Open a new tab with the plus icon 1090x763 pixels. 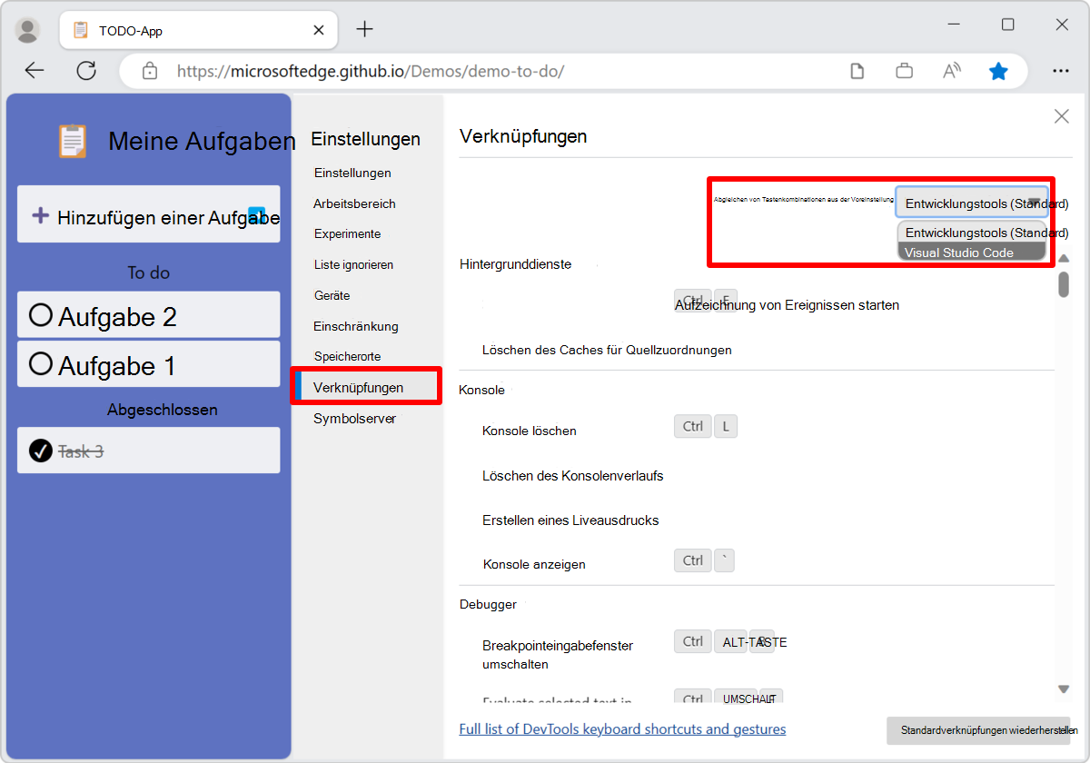(x=364, y=27)
